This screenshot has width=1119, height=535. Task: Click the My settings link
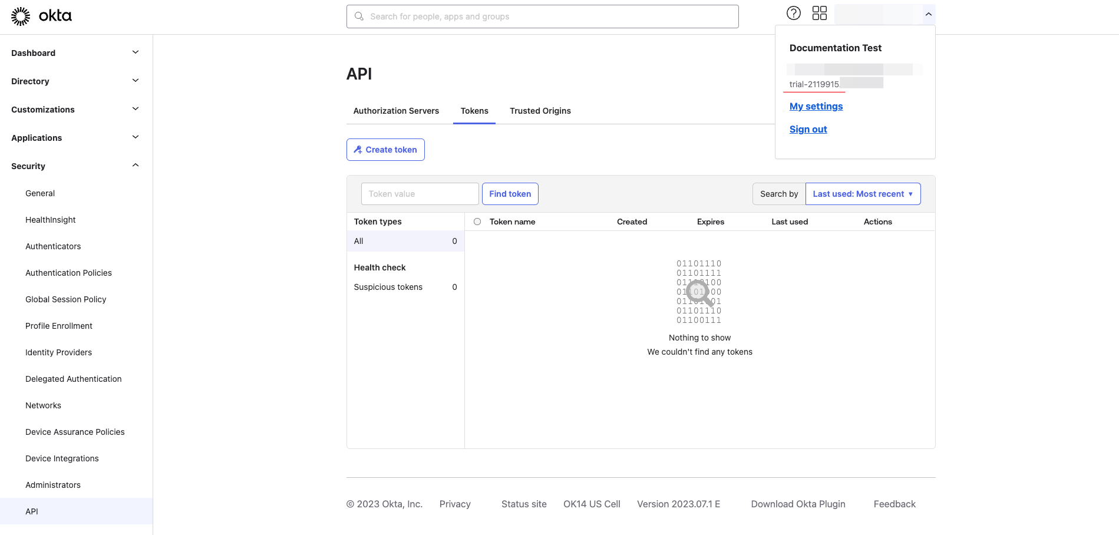816,106
